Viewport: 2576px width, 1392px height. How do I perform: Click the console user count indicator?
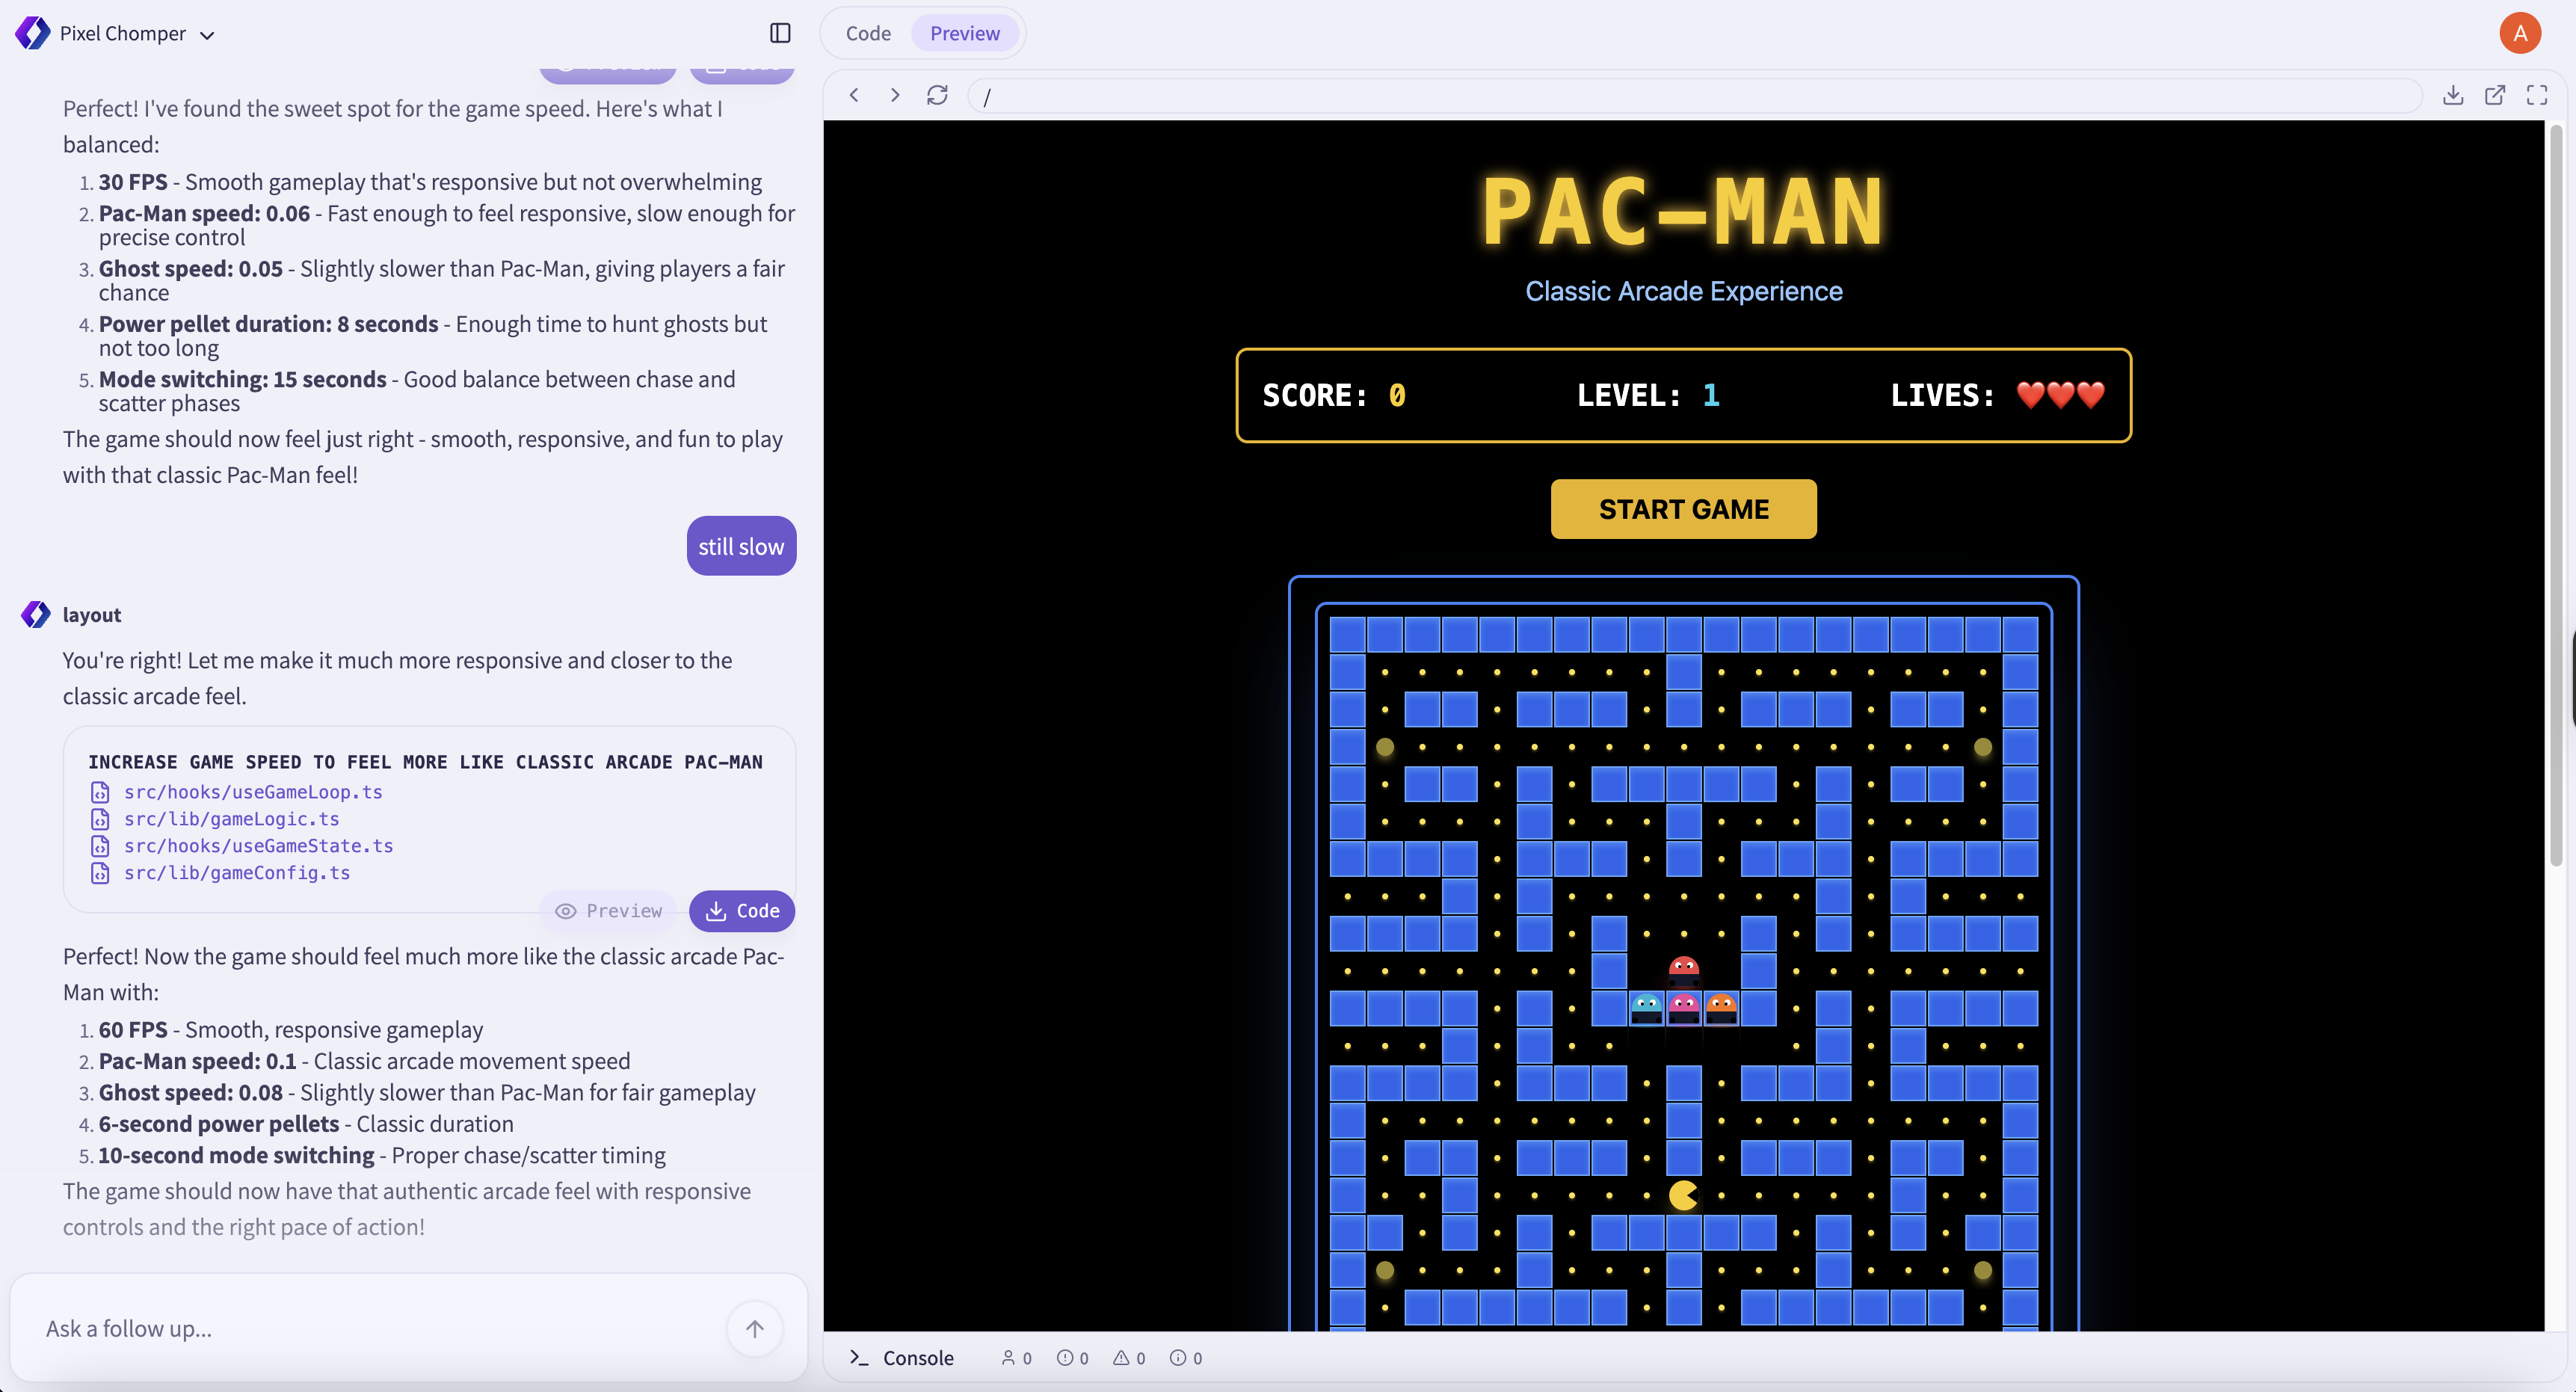(1016, 1358)
